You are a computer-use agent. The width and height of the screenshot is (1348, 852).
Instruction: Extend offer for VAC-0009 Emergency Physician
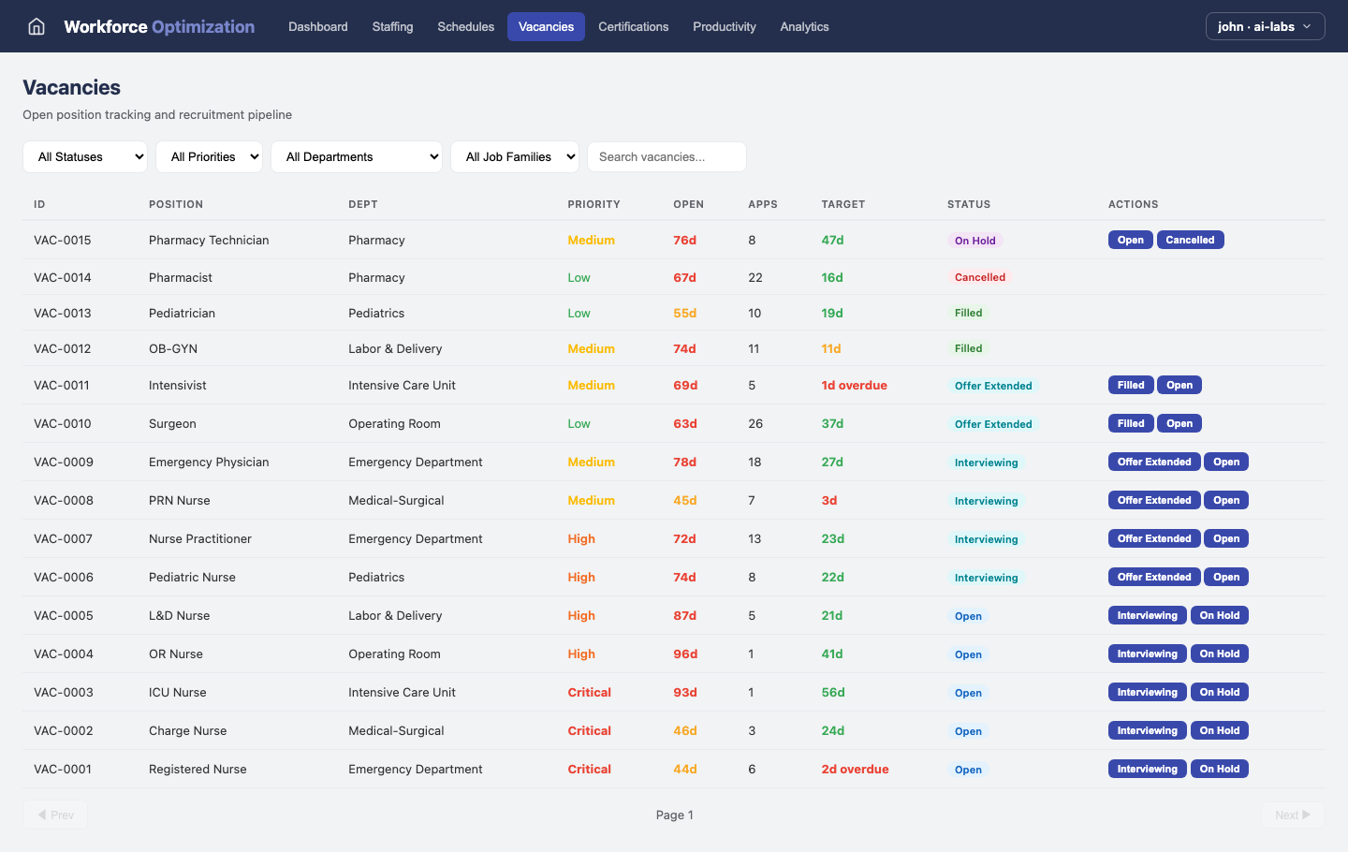click(x=1154, y=462)
